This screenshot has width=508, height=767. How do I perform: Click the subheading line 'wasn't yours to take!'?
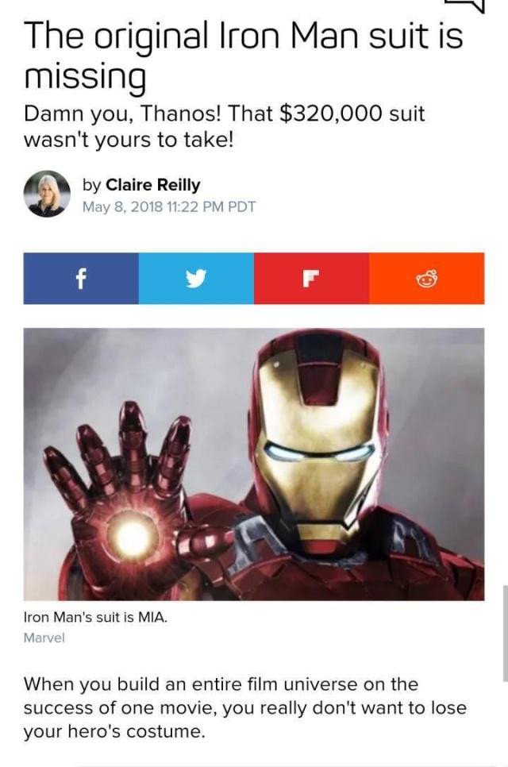tap(129, 141)
